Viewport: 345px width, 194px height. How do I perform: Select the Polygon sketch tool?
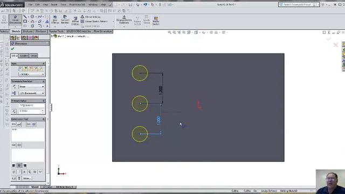[x=32, y=26]
